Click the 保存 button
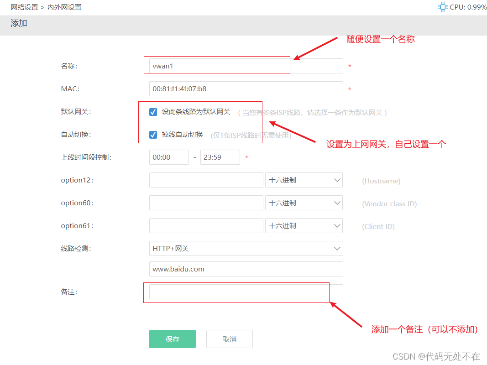 tap(172, 339)
